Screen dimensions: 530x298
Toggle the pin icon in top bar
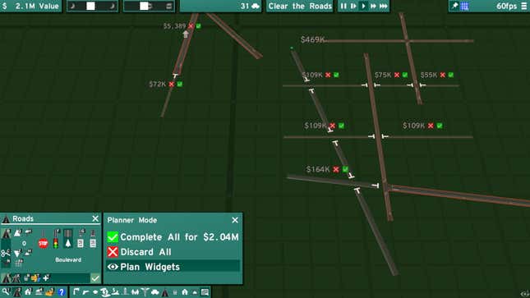[455, 6]
